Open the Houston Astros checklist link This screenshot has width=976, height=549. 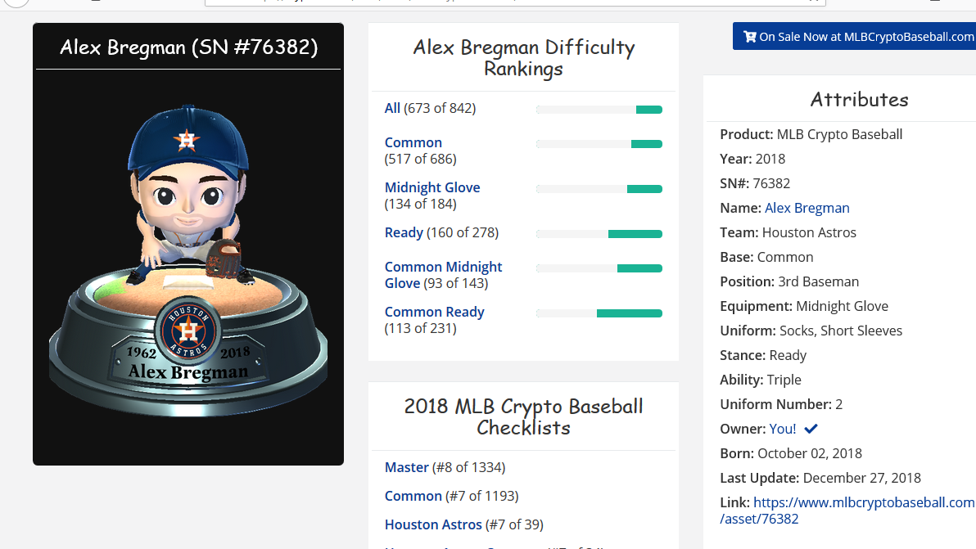[x=433, y=524]
